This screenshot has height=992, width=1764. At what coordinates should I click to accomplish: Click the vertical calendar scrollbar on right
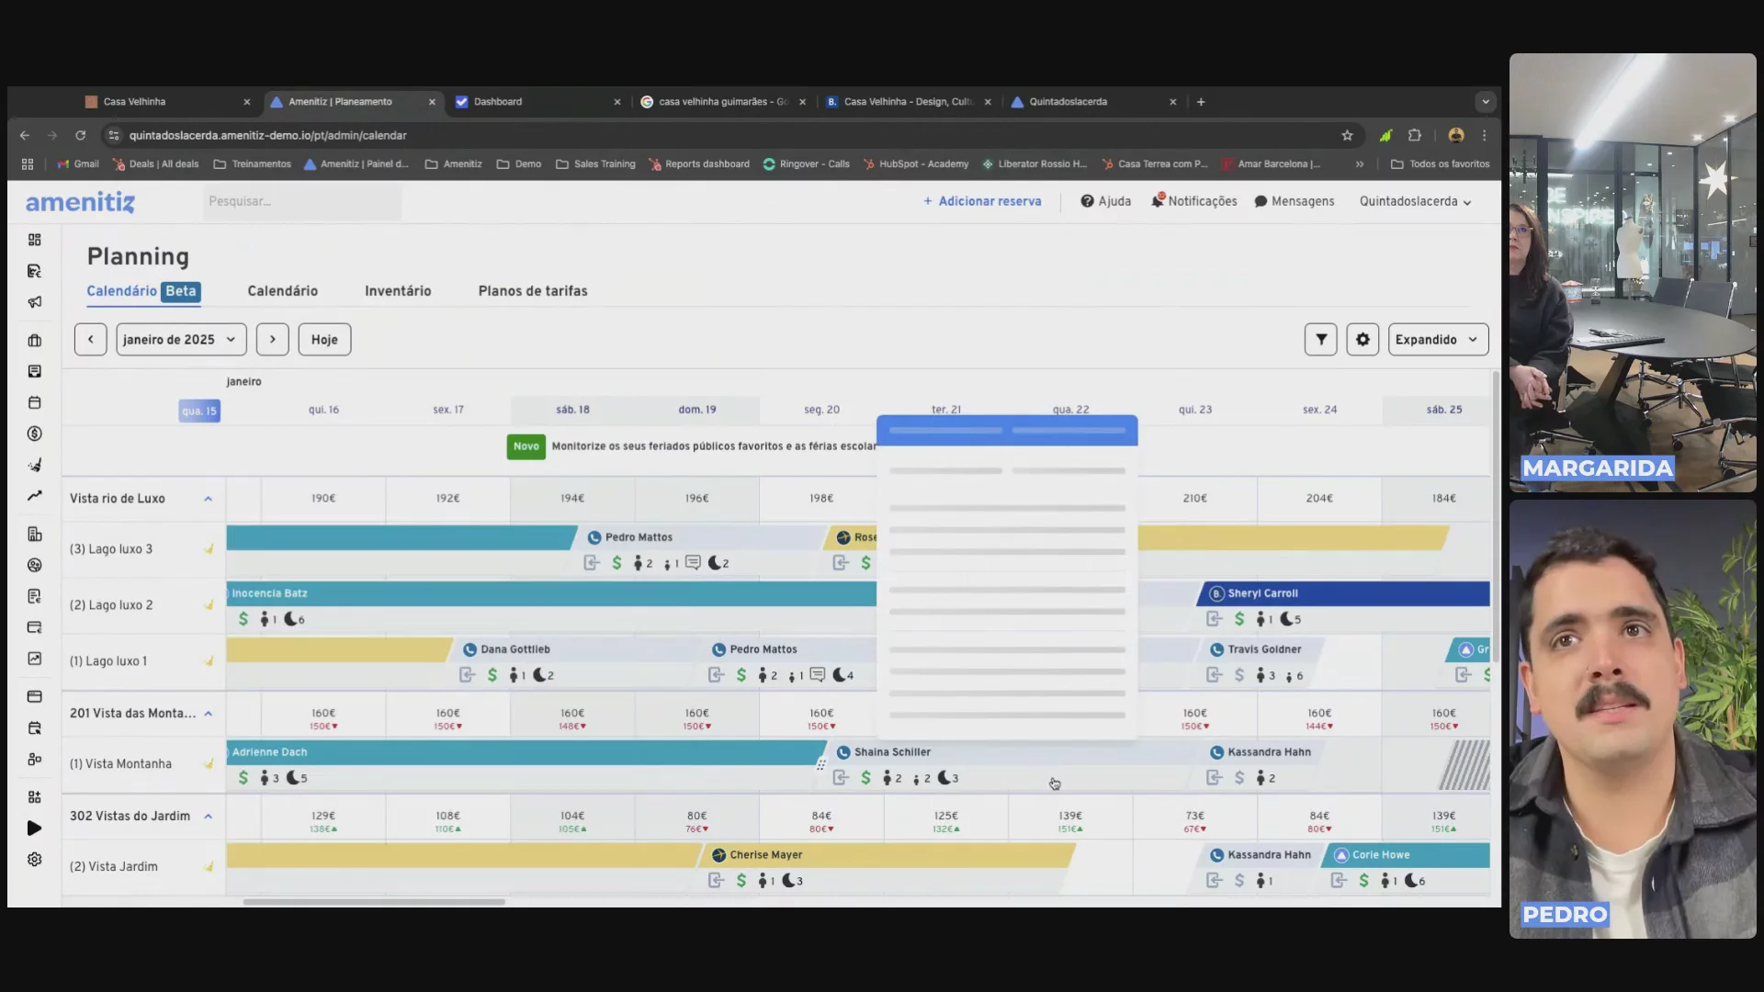(1496, 514)
